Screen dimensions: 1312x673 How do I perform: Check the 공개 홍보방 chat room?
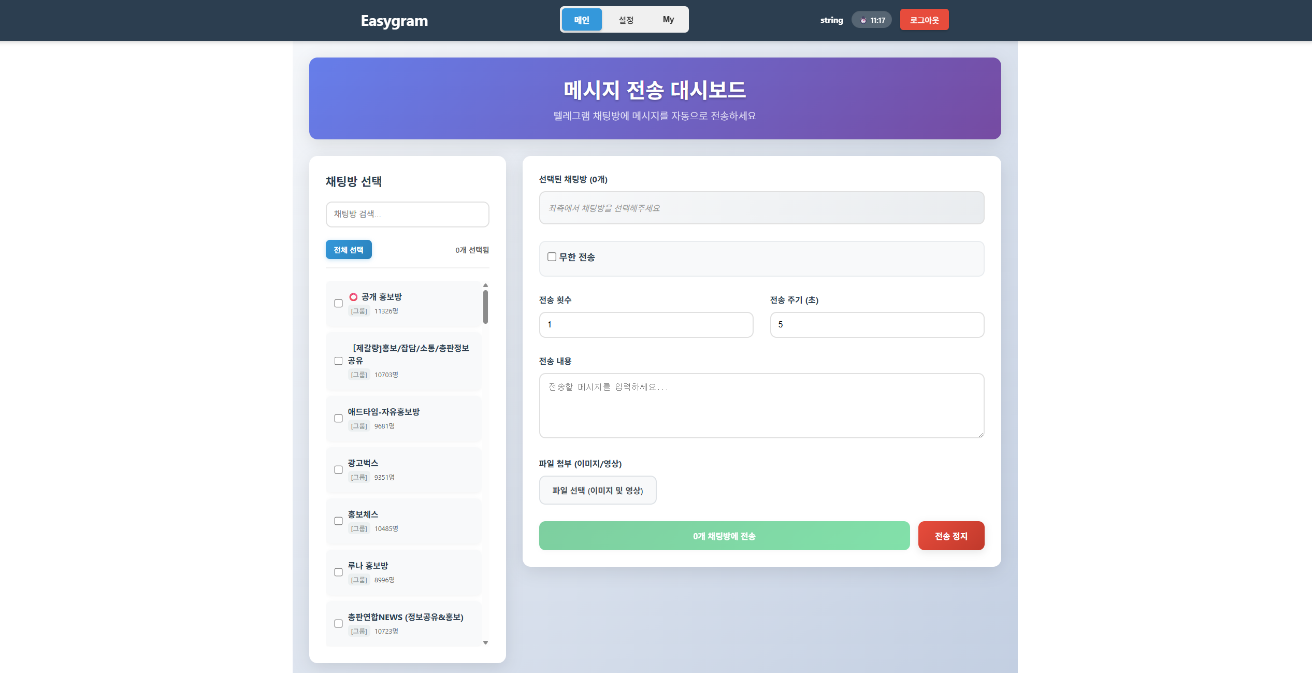pos(338,304)
